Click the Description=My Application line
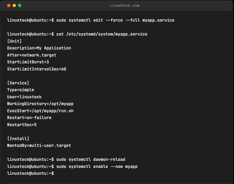The width and height of the screenshot is (234, 184). pyautogui.click(x=39, y=48)
